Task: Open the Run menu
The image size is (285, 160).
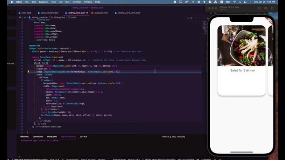Action: 67,2
